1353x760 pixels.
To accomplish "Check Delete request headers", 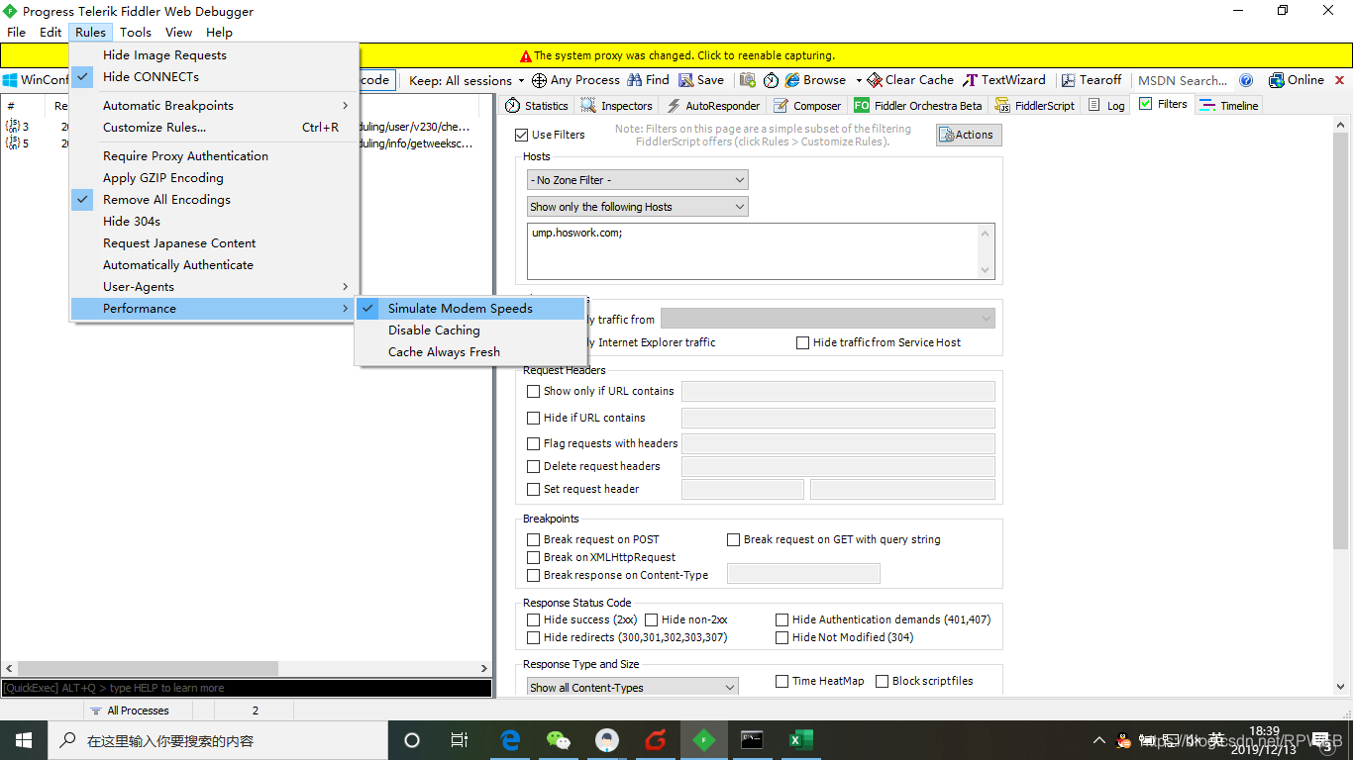I will pyautogui.click(x=534, y=466).
